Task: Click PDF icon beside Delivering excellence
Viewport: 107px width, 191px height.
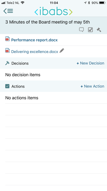Action: coord(8,50)
